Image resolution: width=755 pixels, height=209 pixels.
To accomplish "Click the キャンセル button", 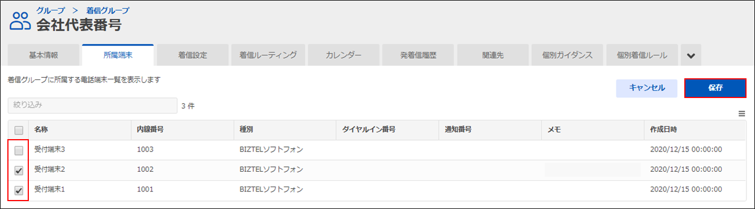I will 647,88.
